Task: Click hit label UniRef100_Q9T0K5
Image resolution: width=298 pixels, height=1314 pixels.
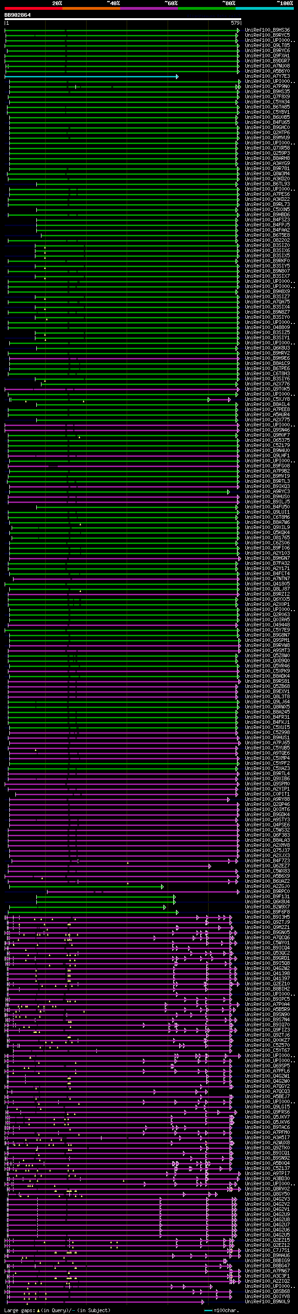Action: [267, 389]
